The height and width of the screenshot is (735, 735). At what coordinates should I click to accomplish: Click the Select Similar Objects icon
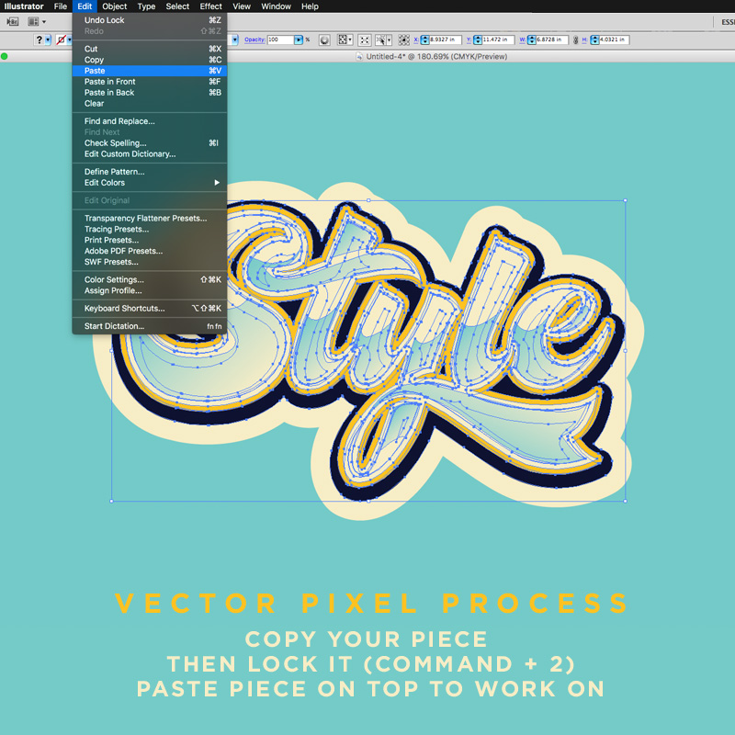381,40
